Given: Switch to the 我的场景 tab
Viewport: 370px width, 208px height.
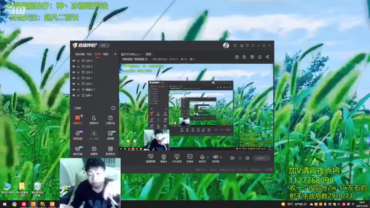Looking at the screenshot, I should 80,54.
